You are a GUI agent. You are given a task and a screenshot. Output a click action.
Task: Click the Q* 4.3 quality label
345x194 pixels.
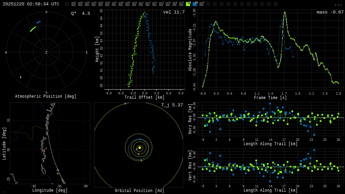pyautogui.click(x=80, y=13)
